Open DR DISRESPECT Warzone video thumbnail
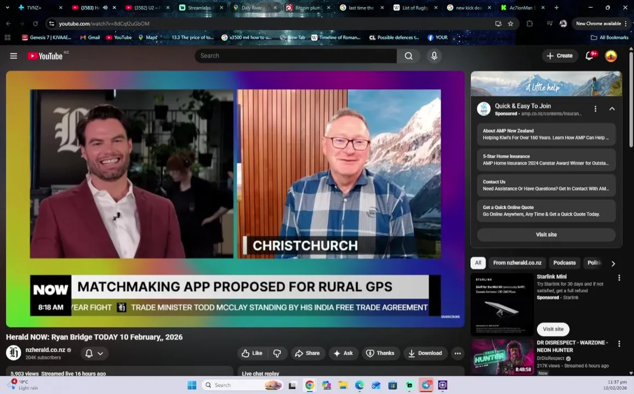This screenshot has height=394, width=634. tap(502, 357)
